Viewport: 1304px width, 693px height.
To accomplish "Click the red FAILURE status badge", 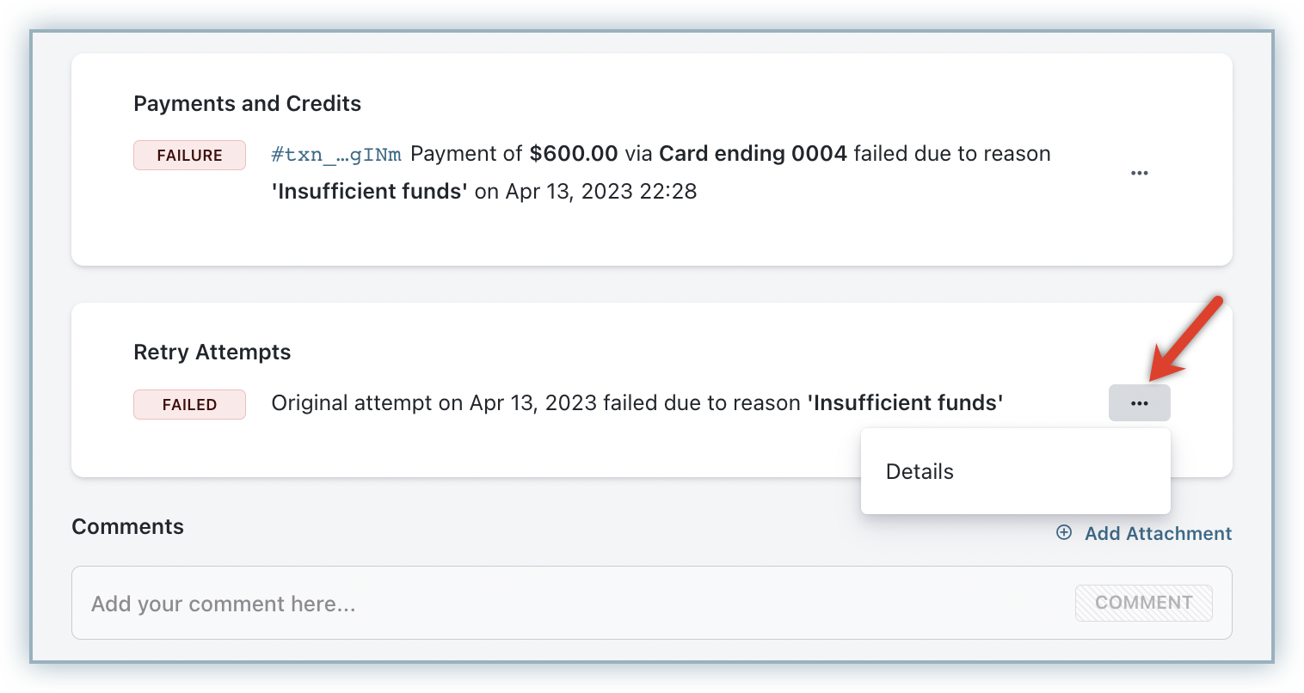I will (189, 156).
